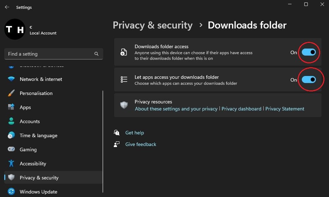Click Get help link
Image resolution: width=329 pixels, height=197 pixels.
[134, 133]
